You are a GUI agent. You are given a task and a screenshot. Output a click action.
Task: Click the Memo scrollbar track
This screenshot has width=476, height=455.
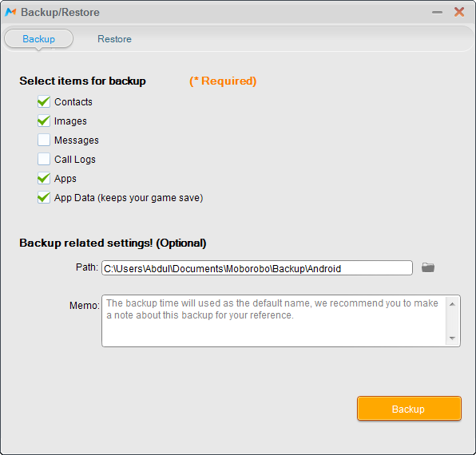(x=452, y=321)
